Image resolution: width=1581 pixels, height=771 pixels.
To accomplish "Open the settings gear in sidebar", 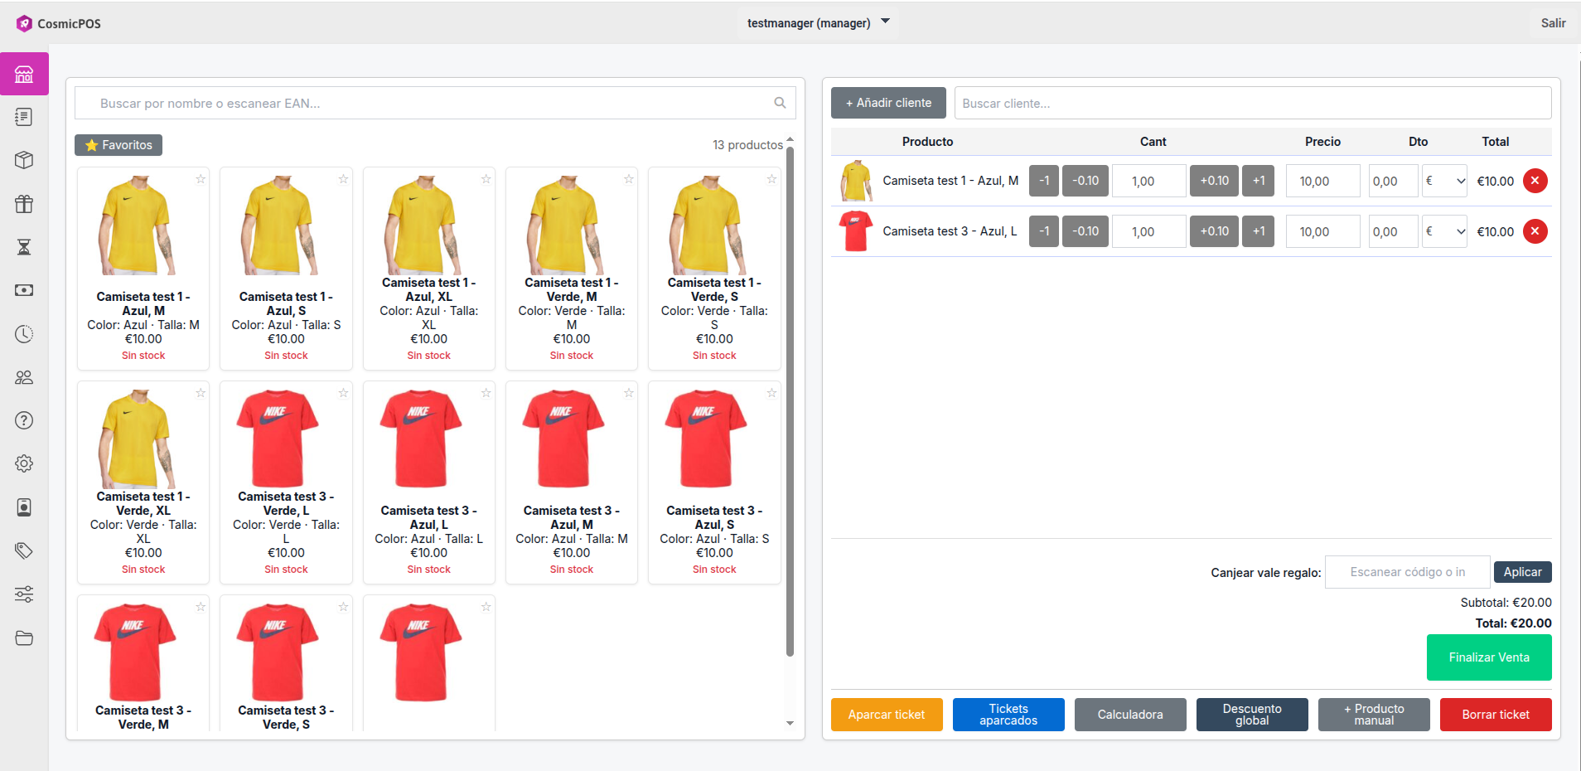I will 24,463.
